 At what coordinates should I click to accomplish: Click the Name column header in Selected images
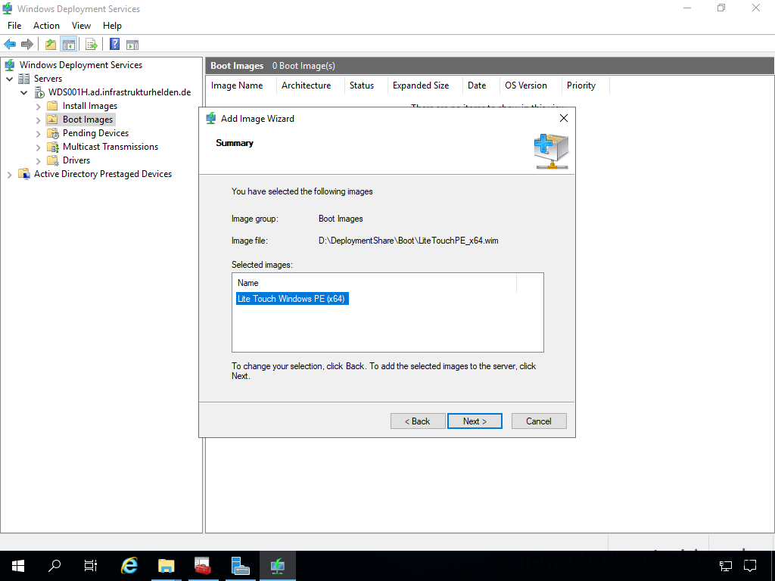374,283
